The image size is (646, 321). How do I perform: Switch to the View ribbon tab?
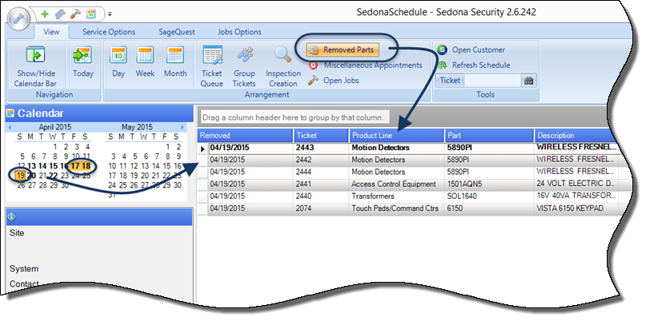(x=51, y=32)
